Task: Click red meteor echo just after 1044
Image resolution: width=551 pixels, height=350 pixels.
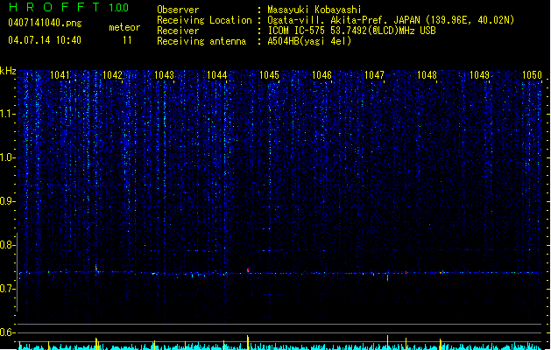Action: click(248, 270)
